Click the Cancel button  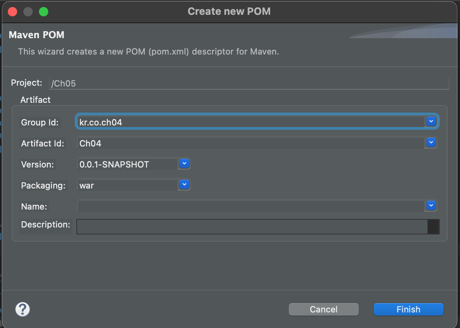click(x=323, y=310)
